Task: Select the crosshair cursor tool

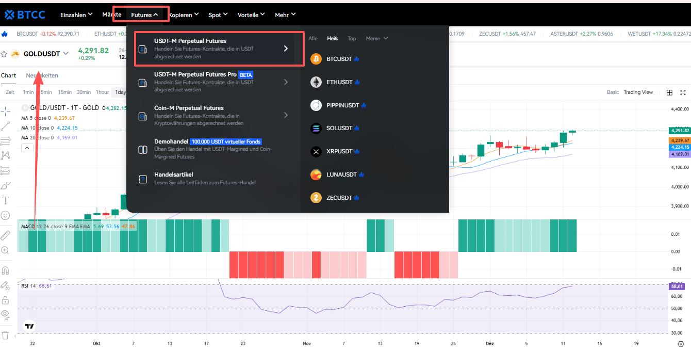Action: click(x=6, y=110)
